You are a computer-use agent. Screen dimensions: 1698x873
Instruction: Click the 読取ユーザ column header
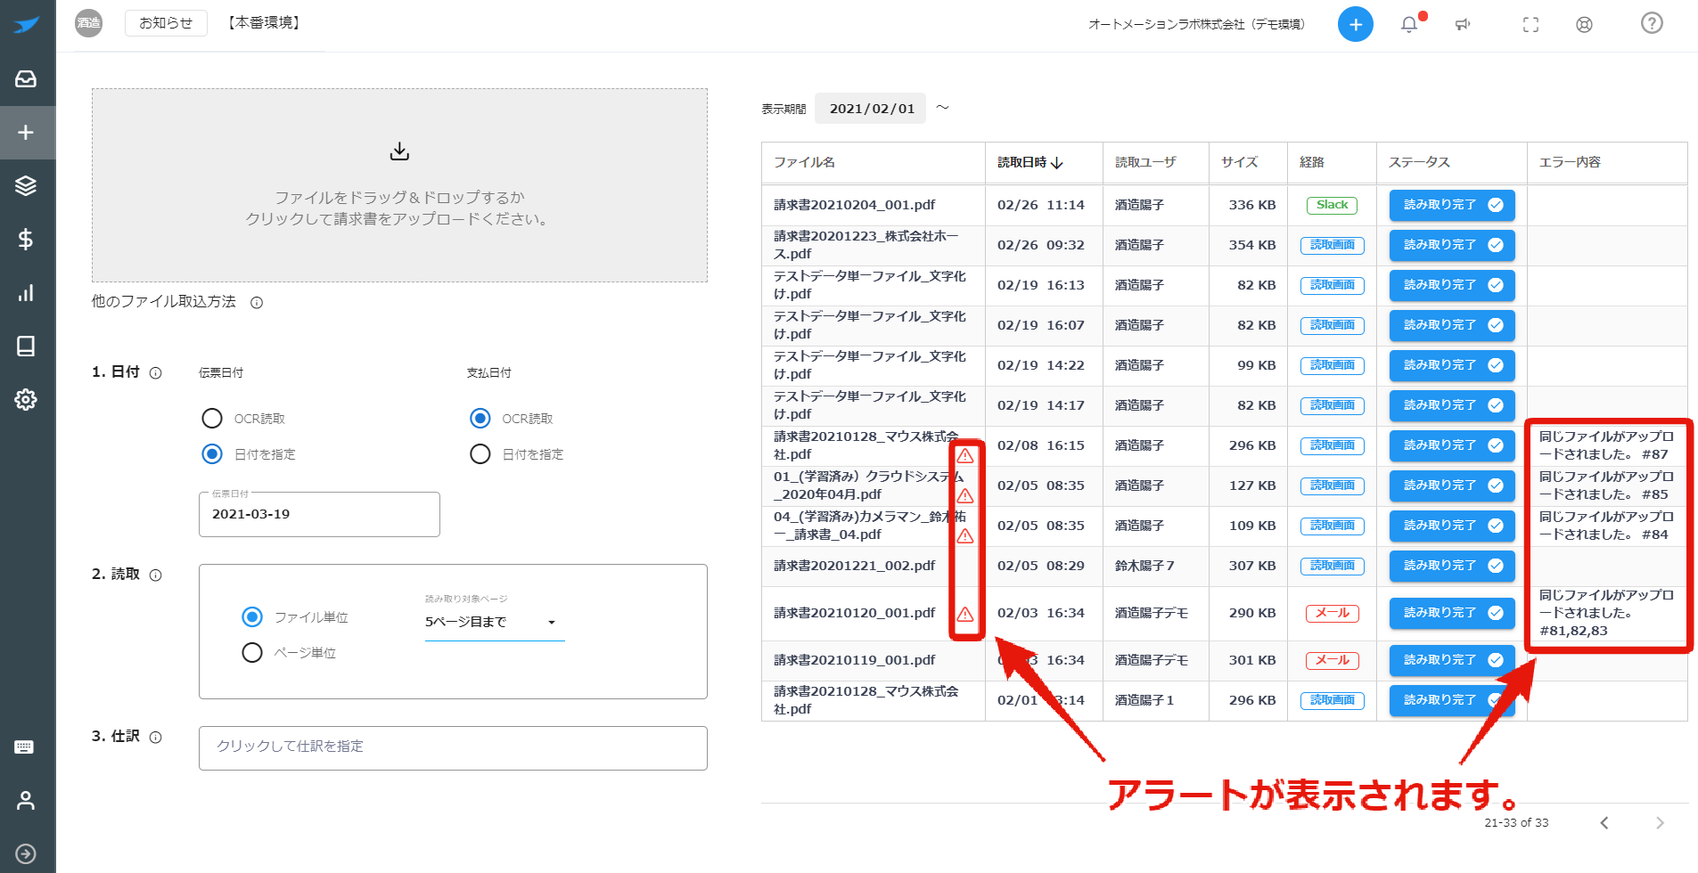1145,162
